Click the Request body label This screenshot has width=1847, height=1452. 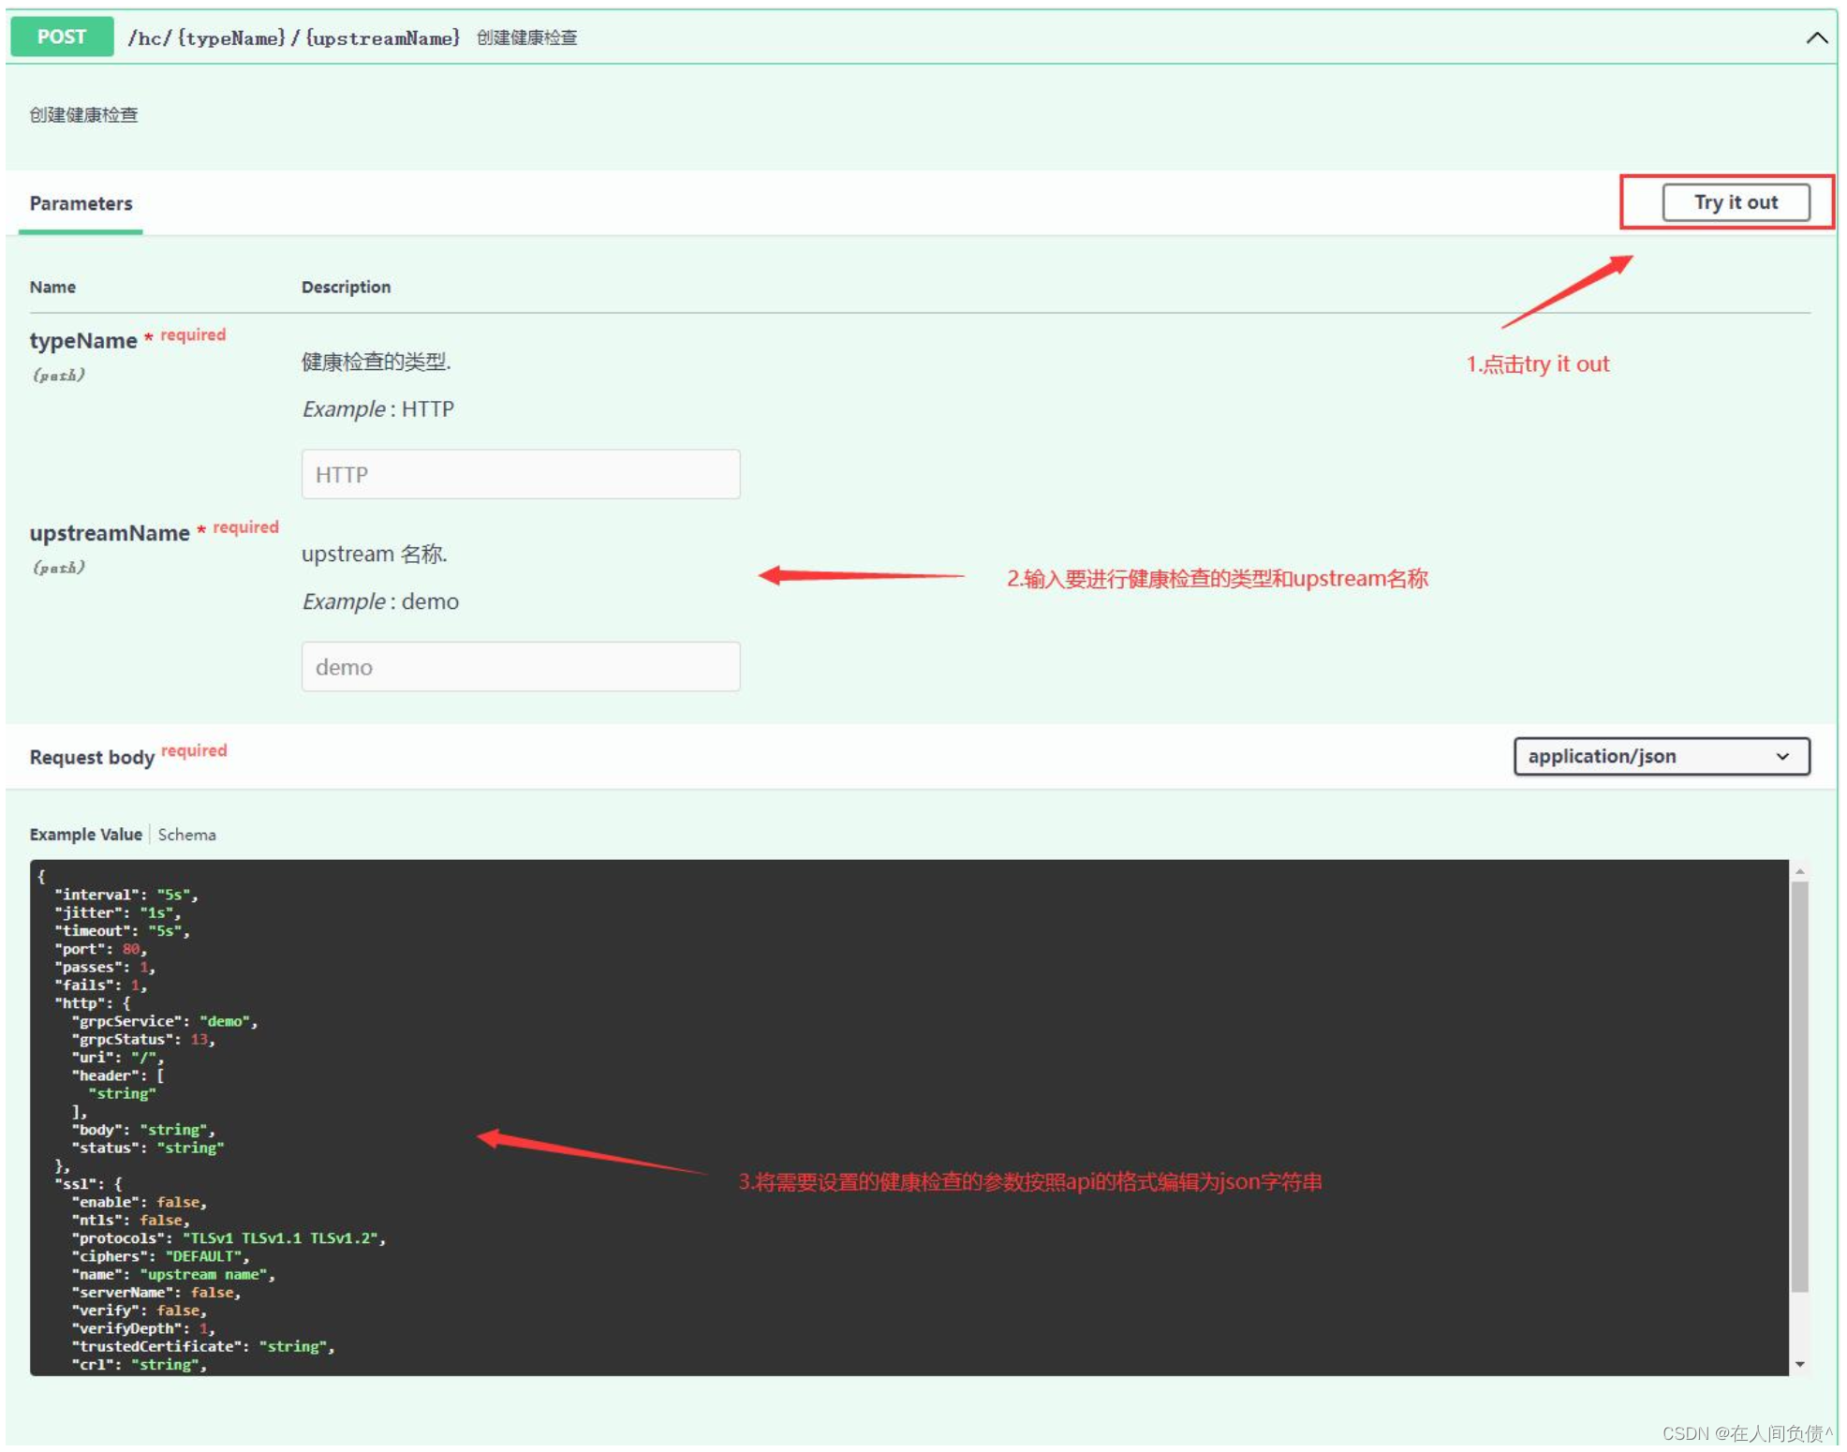tap(92, 757)
